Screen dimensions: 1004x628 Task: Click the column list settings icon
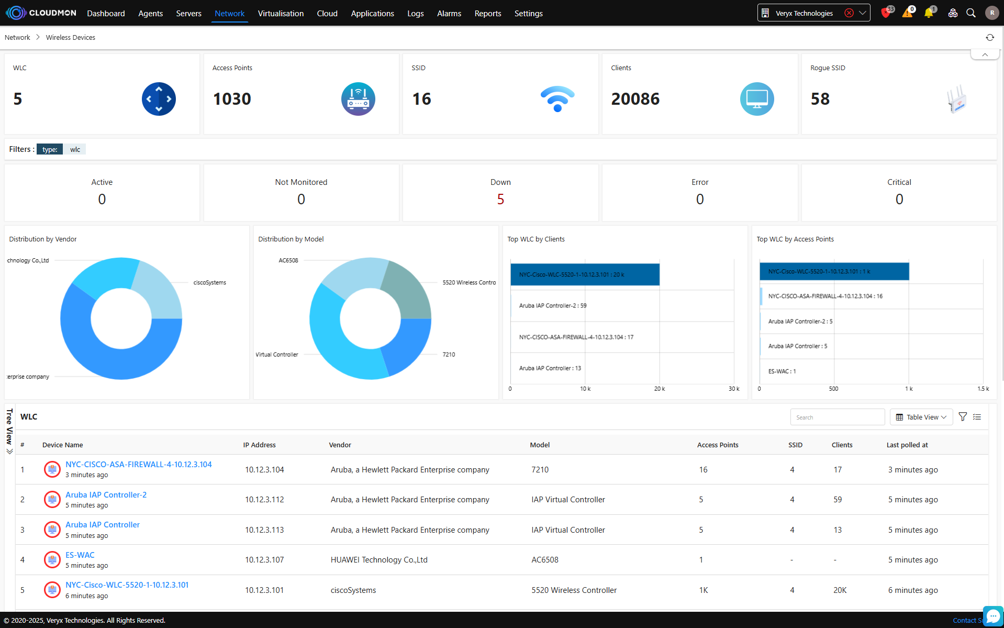point(977,417)
